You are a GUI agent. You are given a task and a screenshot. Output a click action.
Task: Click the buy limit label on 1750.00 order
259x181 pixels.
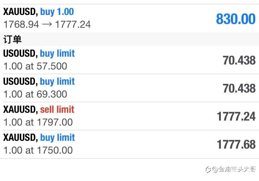[x=58, y=138]
